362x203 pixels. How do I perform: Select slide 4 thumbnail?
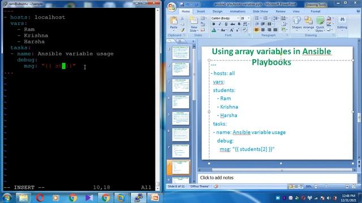(x=180, y=101)
